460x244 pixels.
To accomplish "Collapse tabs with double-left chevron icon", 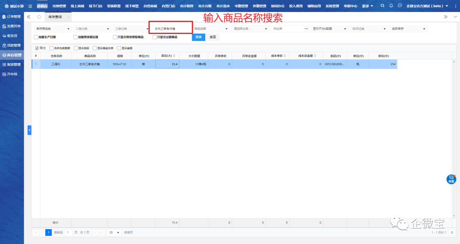I will (29, 17).
